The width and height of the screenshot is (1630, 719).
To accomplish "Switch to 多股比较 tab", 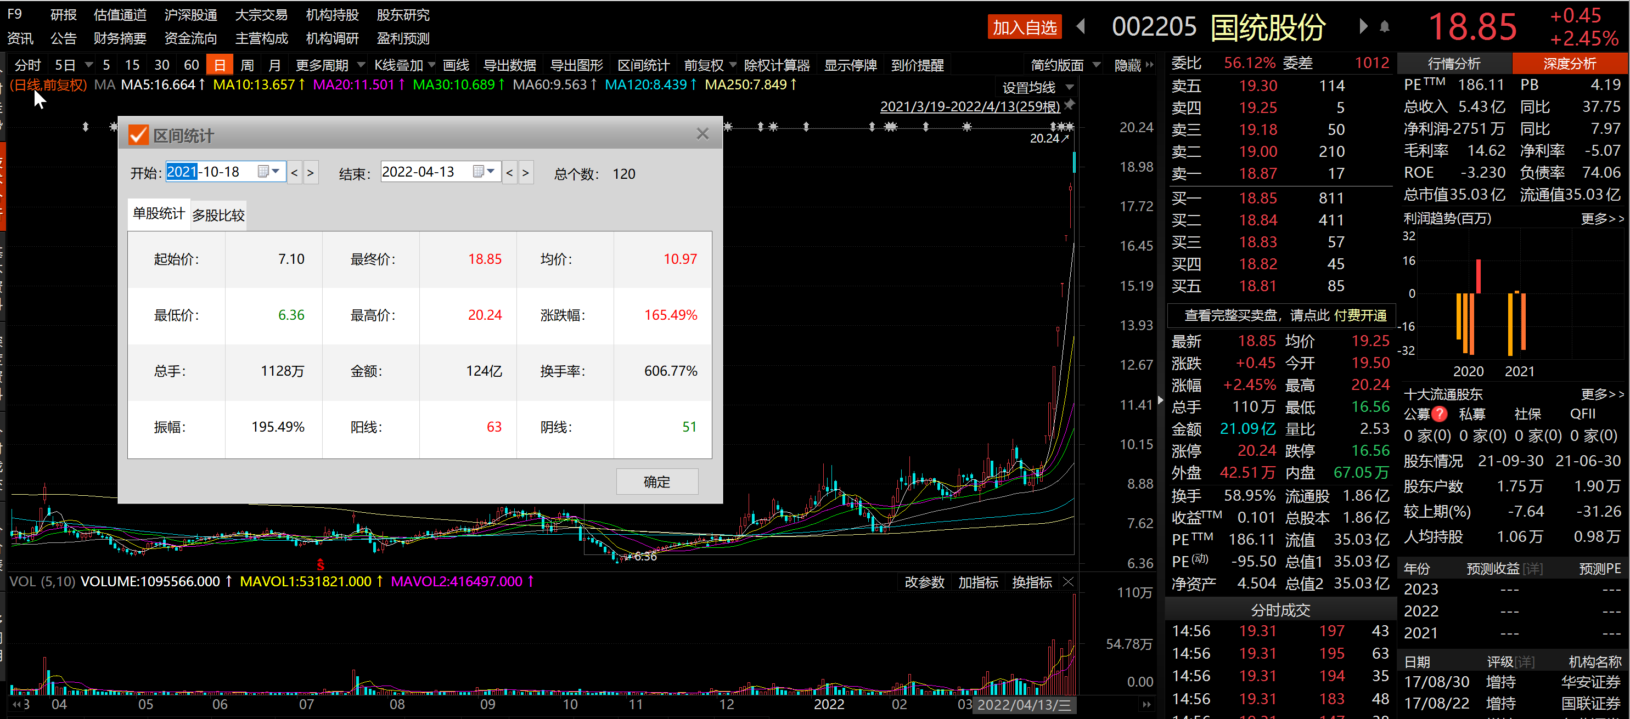I will [x=218, y=216].
